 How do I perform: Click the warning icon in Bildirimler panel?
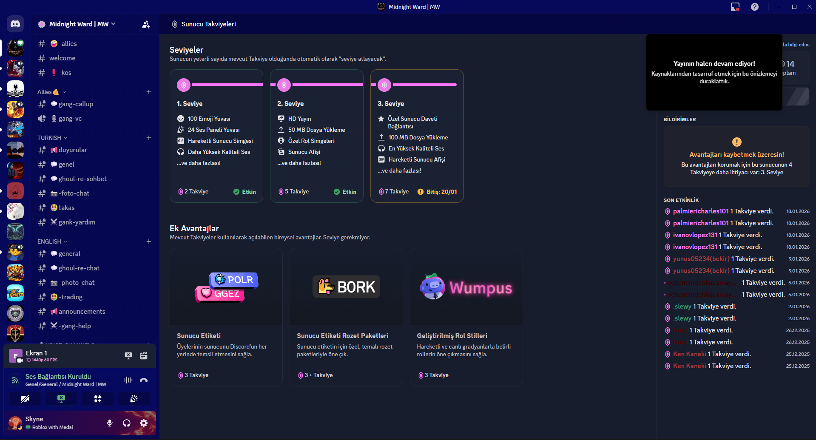click(x=736, y=142)
